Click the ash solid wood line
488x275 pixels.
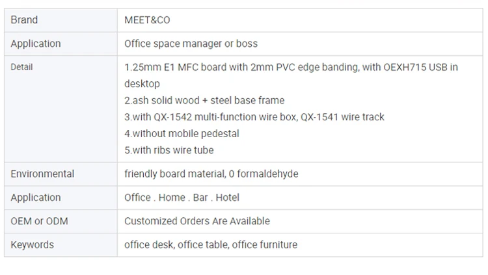click(x=204, y=101)
